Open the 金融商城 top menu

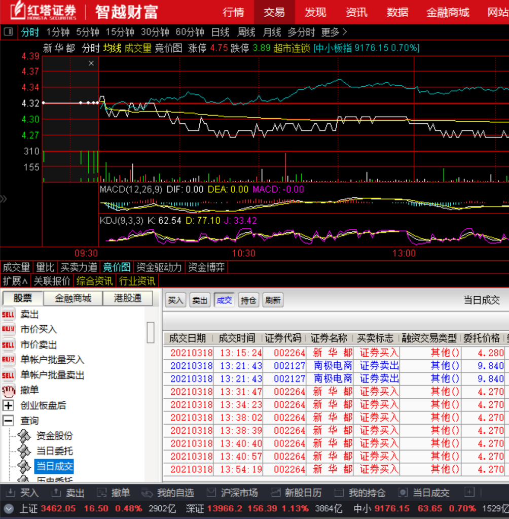pyautogui.click(x=448, y=13)
